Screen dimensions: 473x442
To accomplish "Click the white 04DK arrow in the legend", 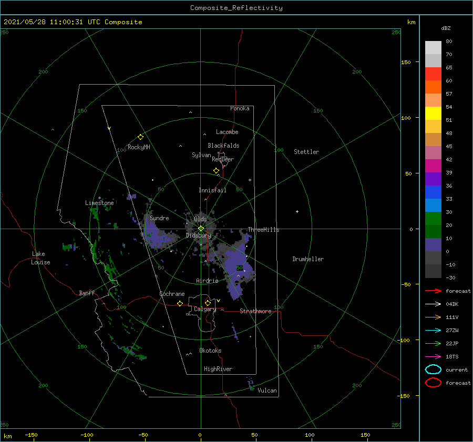I will pos(433,304).
